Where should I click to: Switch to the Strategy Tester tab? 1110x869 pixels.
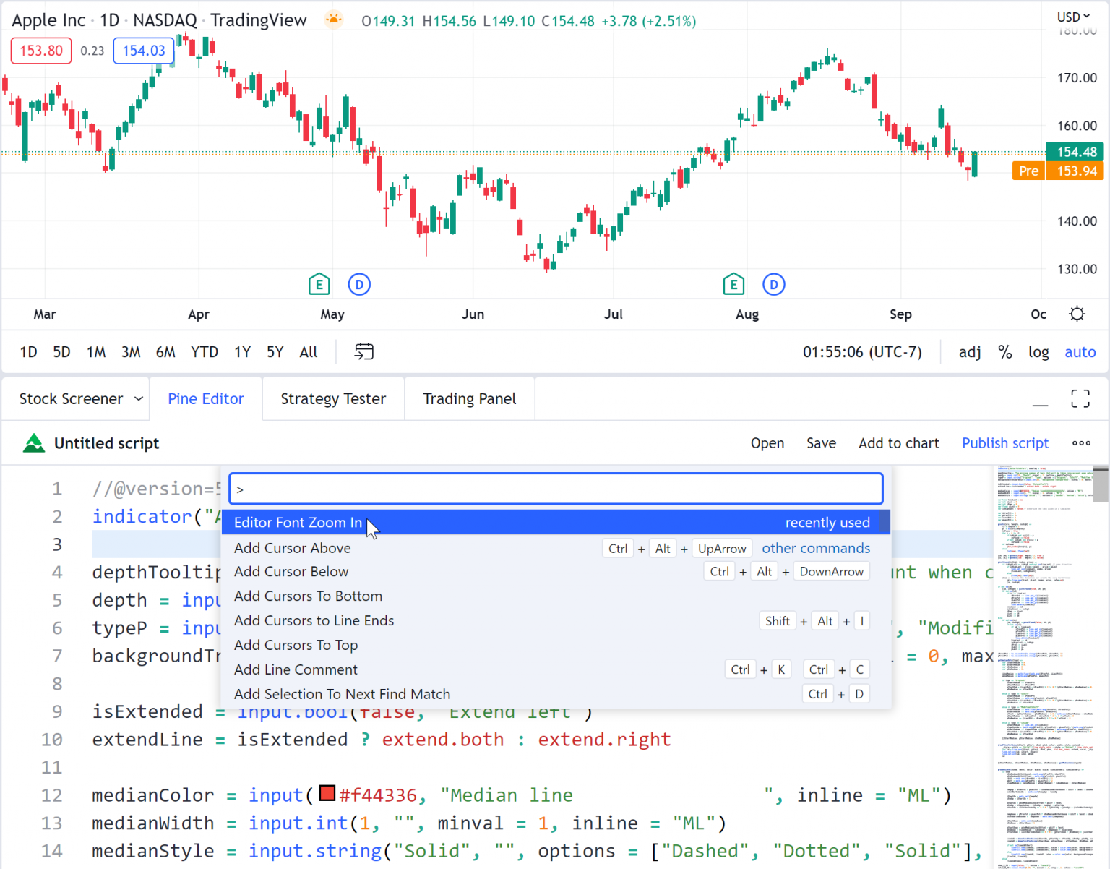(333, 399)
